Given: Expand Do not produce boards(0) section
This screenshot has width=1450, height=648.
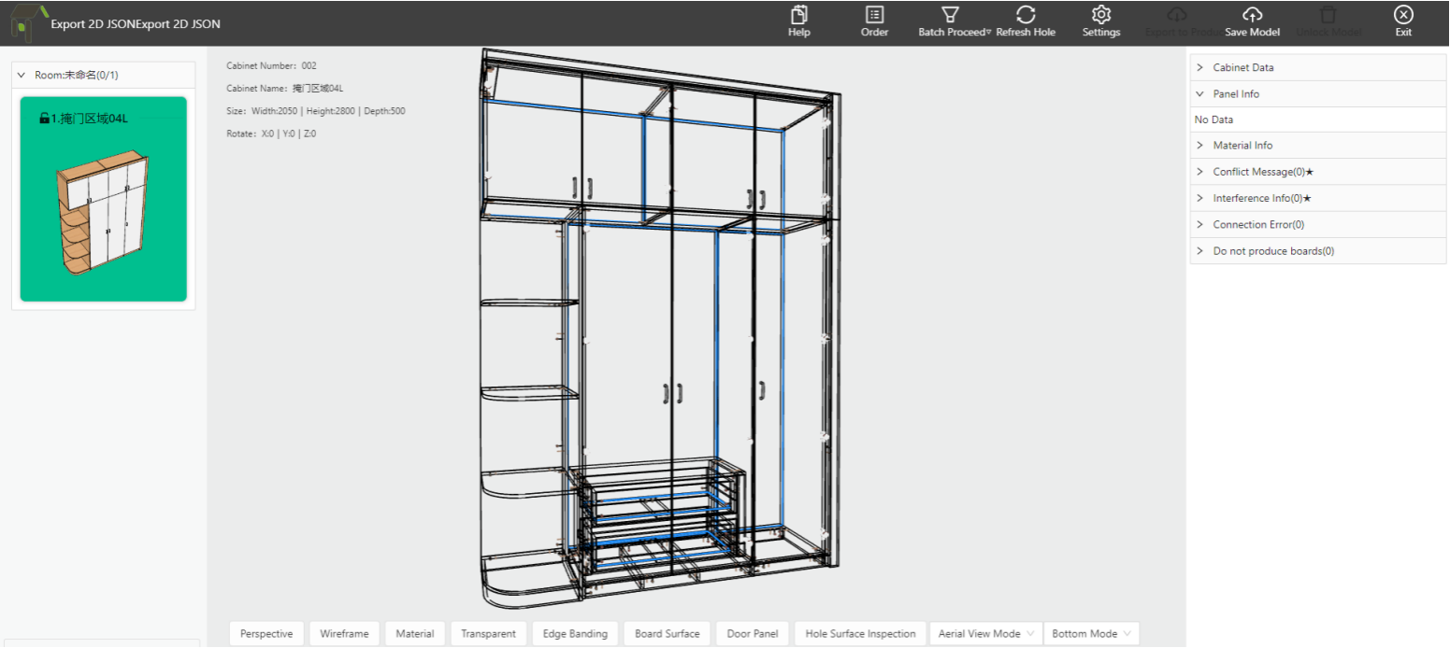Looking at the screenshot, I should 1317,251.
